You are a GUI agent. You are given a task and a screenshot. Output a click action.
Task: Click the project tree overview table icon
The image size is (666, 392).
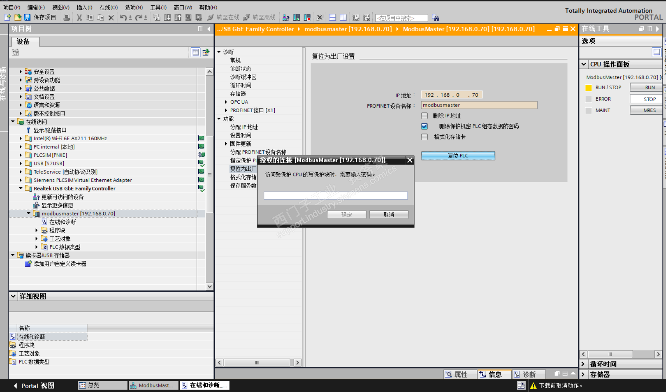(196, 52)
